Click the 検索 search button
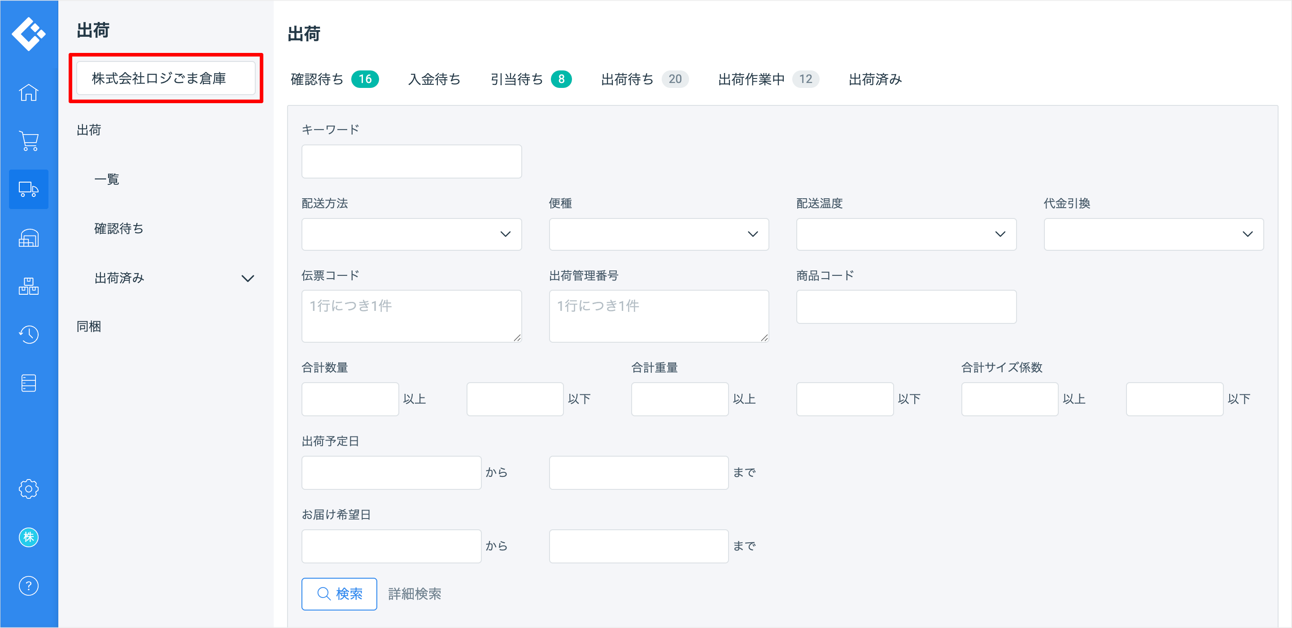1292x628 pixels. click(x=339, y=594)
